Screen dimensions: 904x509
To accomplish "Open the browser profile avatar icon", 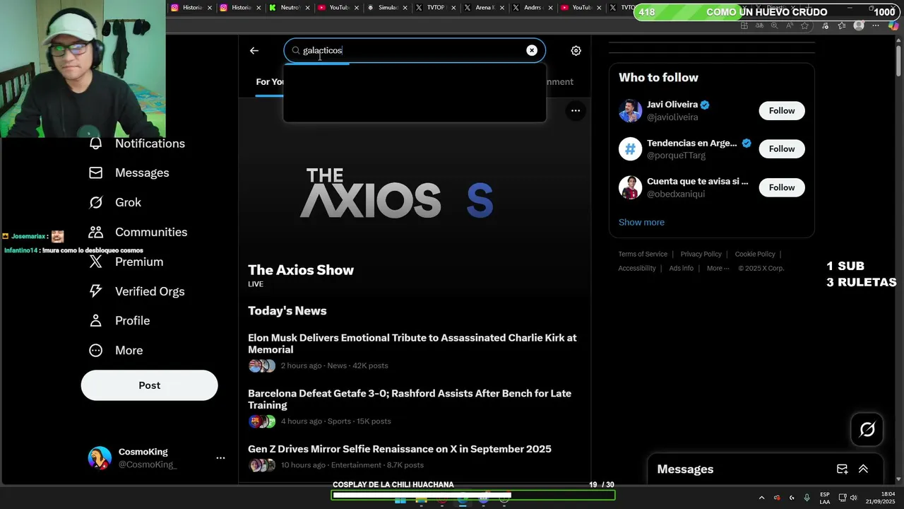I will click(859, 25).
